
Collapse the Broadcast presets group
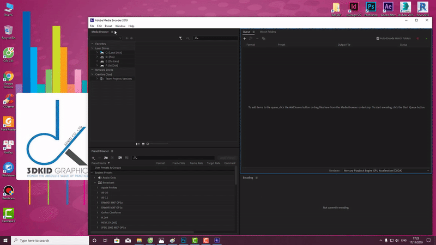94,183
